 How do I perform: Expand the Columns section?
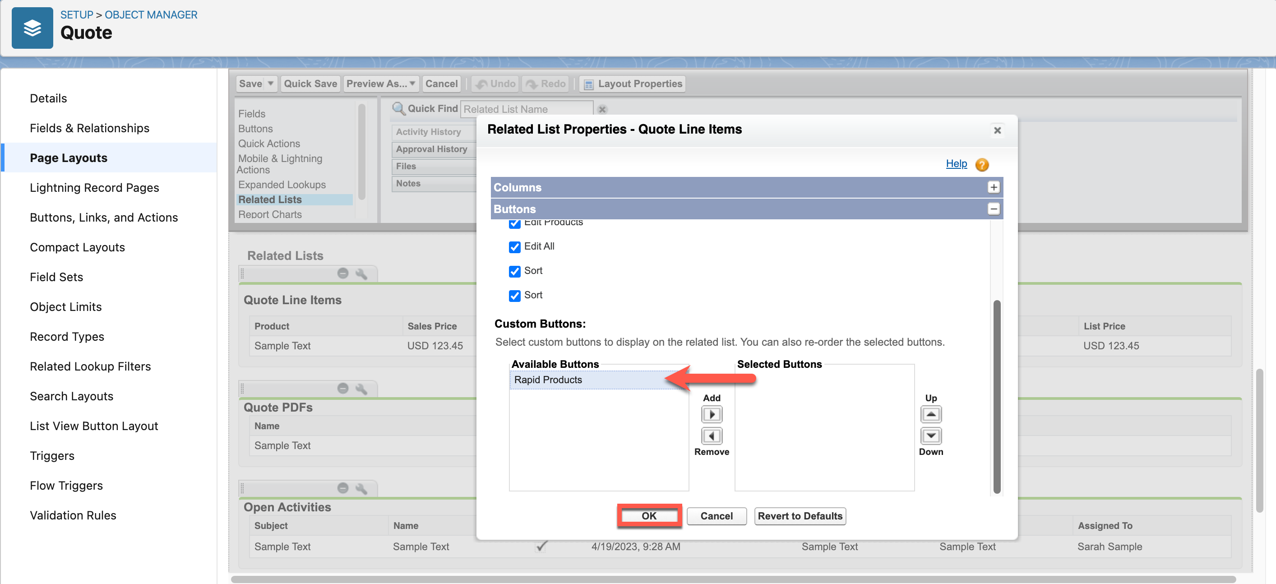coord(993,187)
